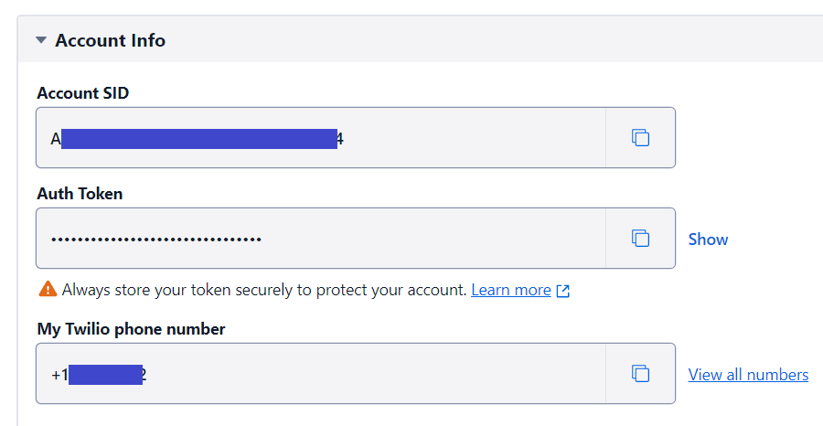Collapse the Account Info section triangle
The height and width of the screenshot is (426, 823).
(x=41, y=40)
